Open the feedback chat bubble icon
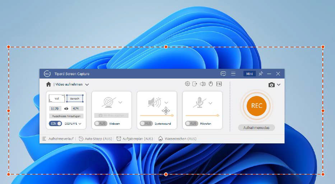This screenshot has height=184, width=335. pos(223,74)
